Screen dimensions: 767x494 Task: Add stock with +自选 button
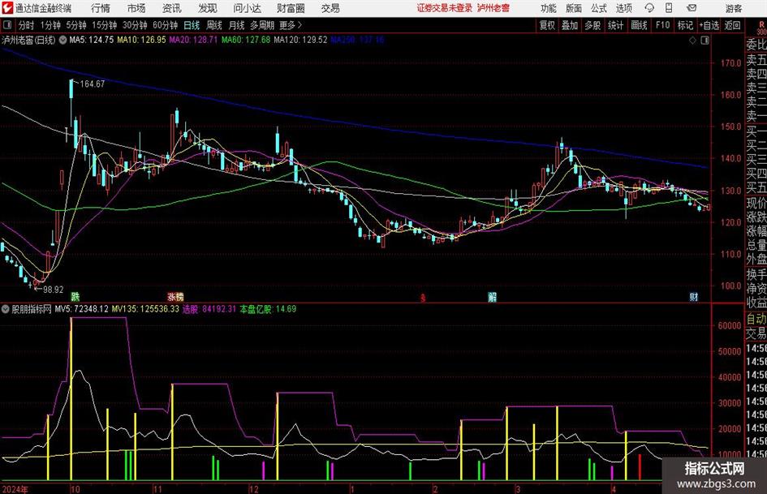[x=709, y=25]
